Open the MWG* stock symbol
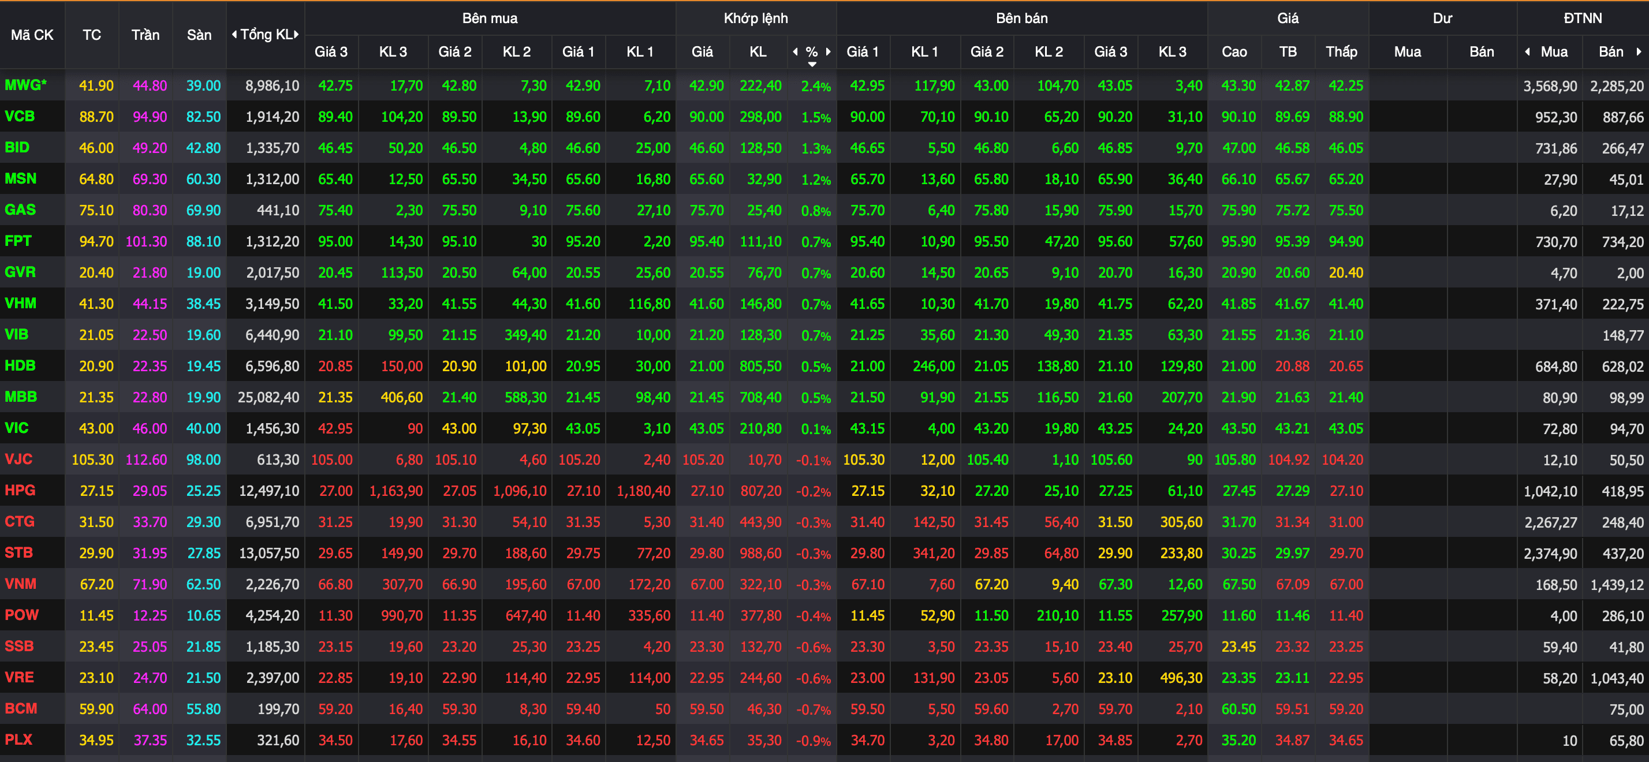Screen dimensions: 1649x762 (x=25, y=85)
